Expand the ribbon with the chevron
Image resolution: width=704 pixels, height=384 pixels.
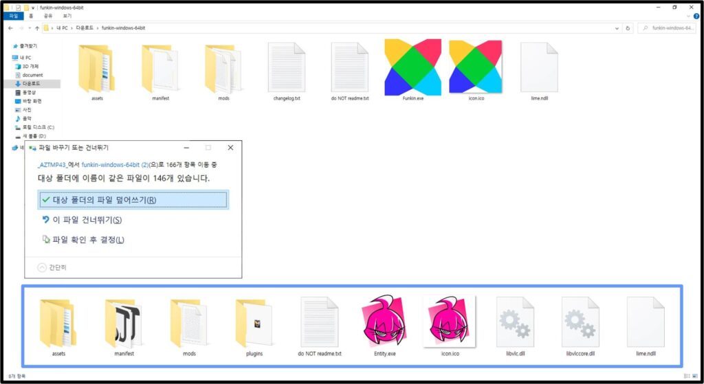[x=688, y=16]
